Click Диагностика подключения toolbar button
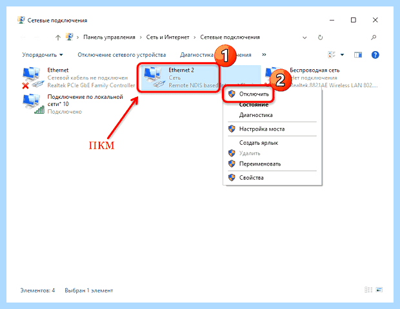The height and width of the screenshot is (309, 400). pyautogui.click(x=215, y=55)
